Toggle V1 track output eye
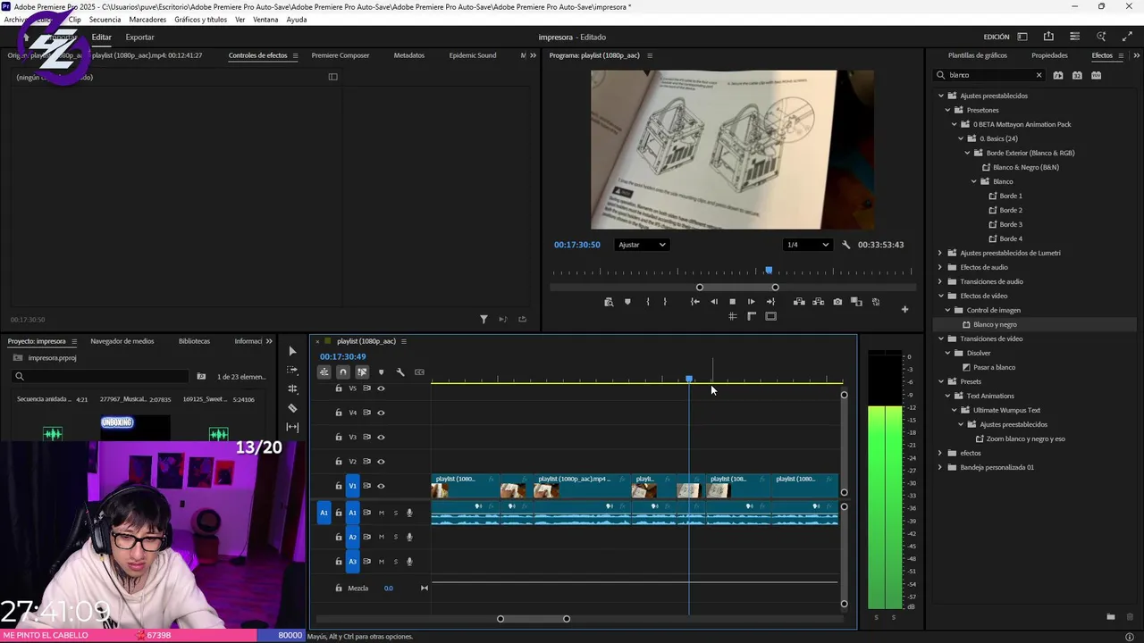 (x=381, y=486)
